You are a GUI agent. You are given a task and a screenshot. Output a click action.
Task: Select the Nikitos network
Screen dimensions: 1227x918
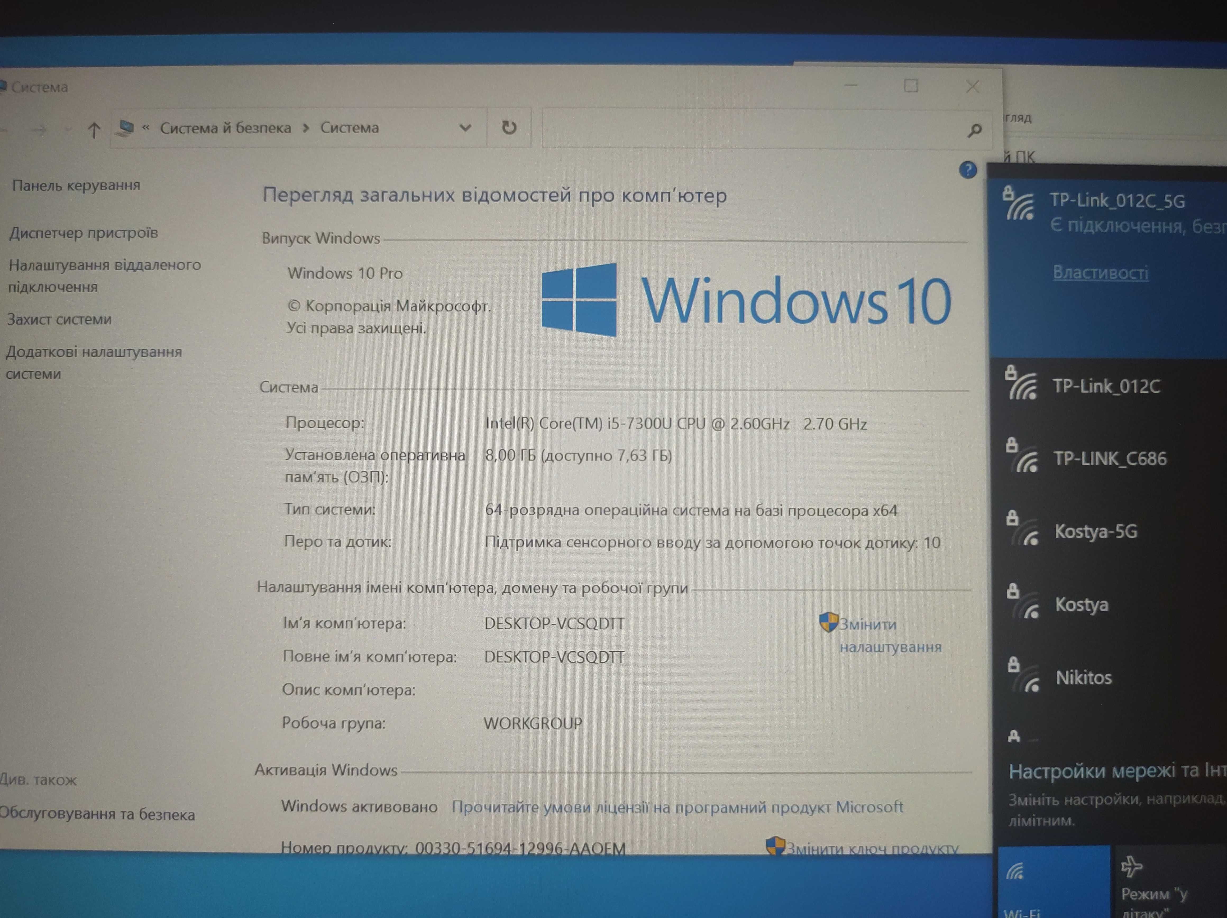pos(1110,677)
